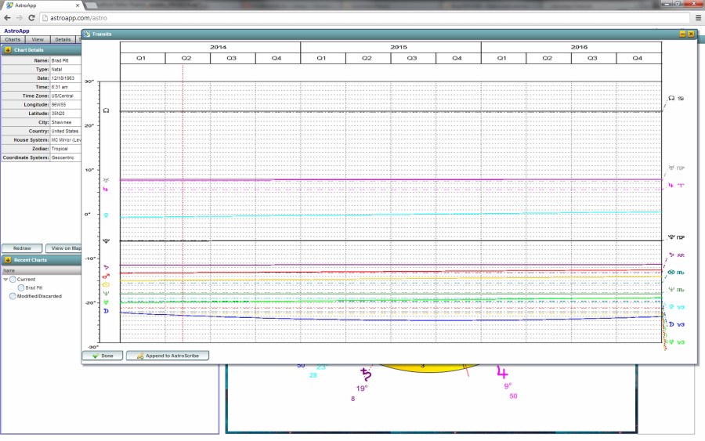This screenshot has height=441, width=705.
Task: Click the Done button in Transits dialog
Action: (x=102, y=356)
